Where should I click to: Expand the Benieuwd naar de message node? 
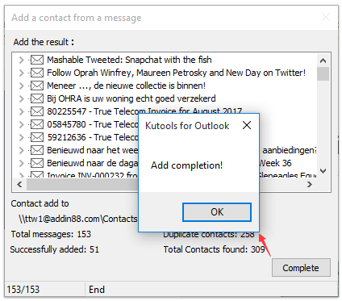pos(22,163)
